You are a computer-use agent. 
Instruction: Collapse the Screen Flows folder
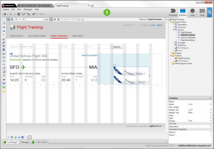coord(171,22)
